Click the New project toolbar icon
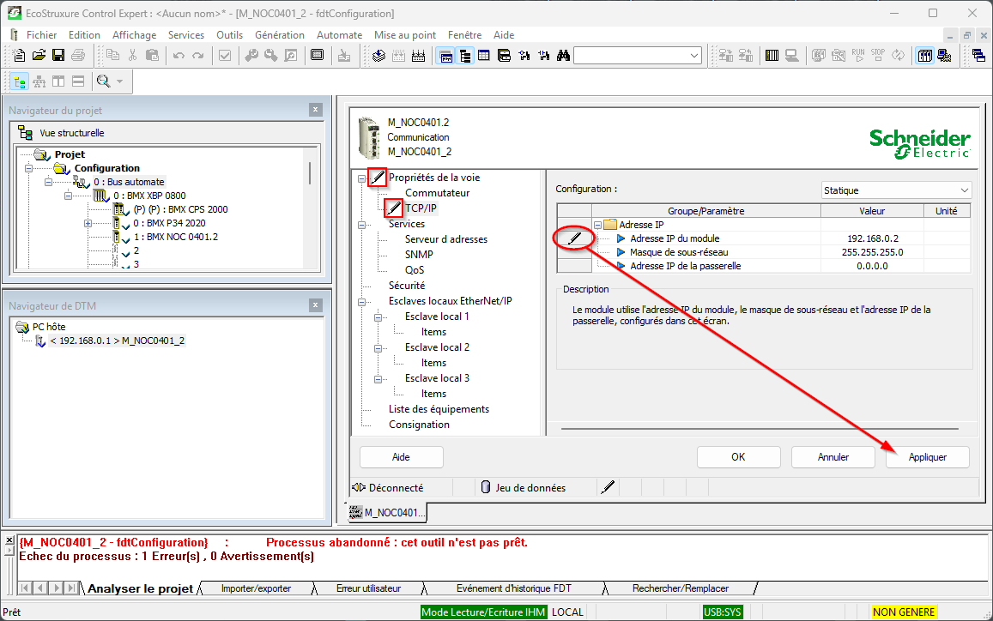993x621 pixels. click(x=20, y=56)
